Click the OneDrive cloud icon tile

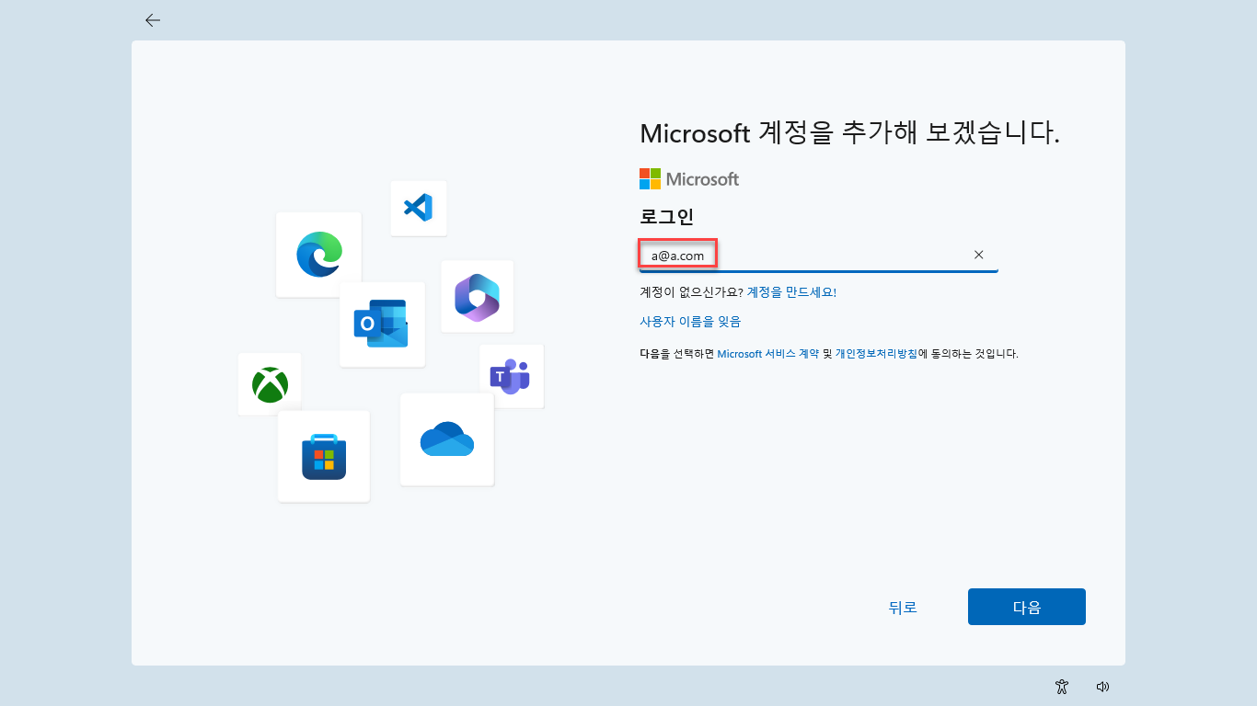point(447,439)
